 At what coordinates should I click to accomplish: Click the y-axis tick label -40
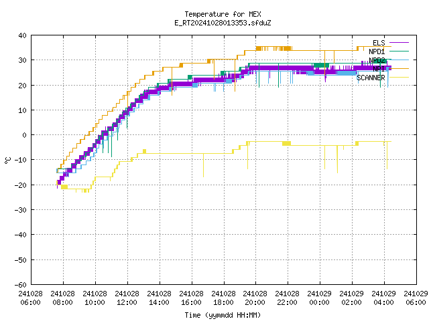pos(21,235)
